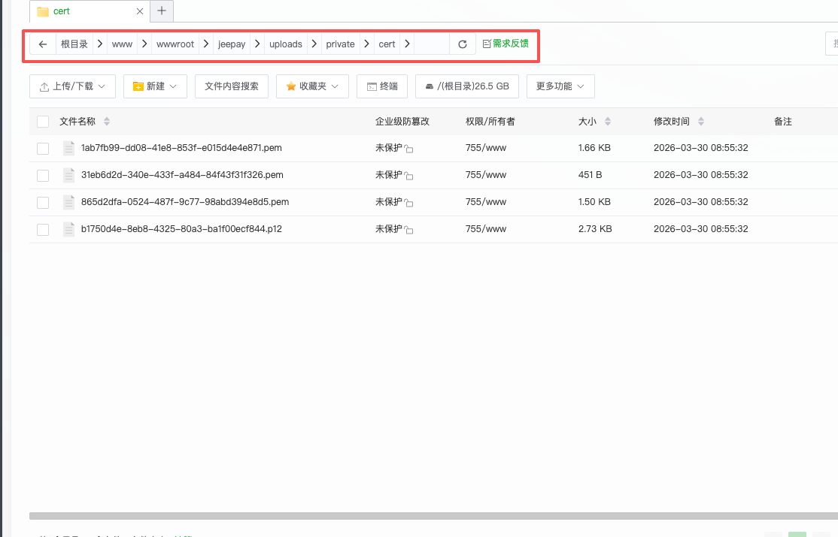
Task: Open the 需求反馈 feedback link
Action: [x=506, y=44]
